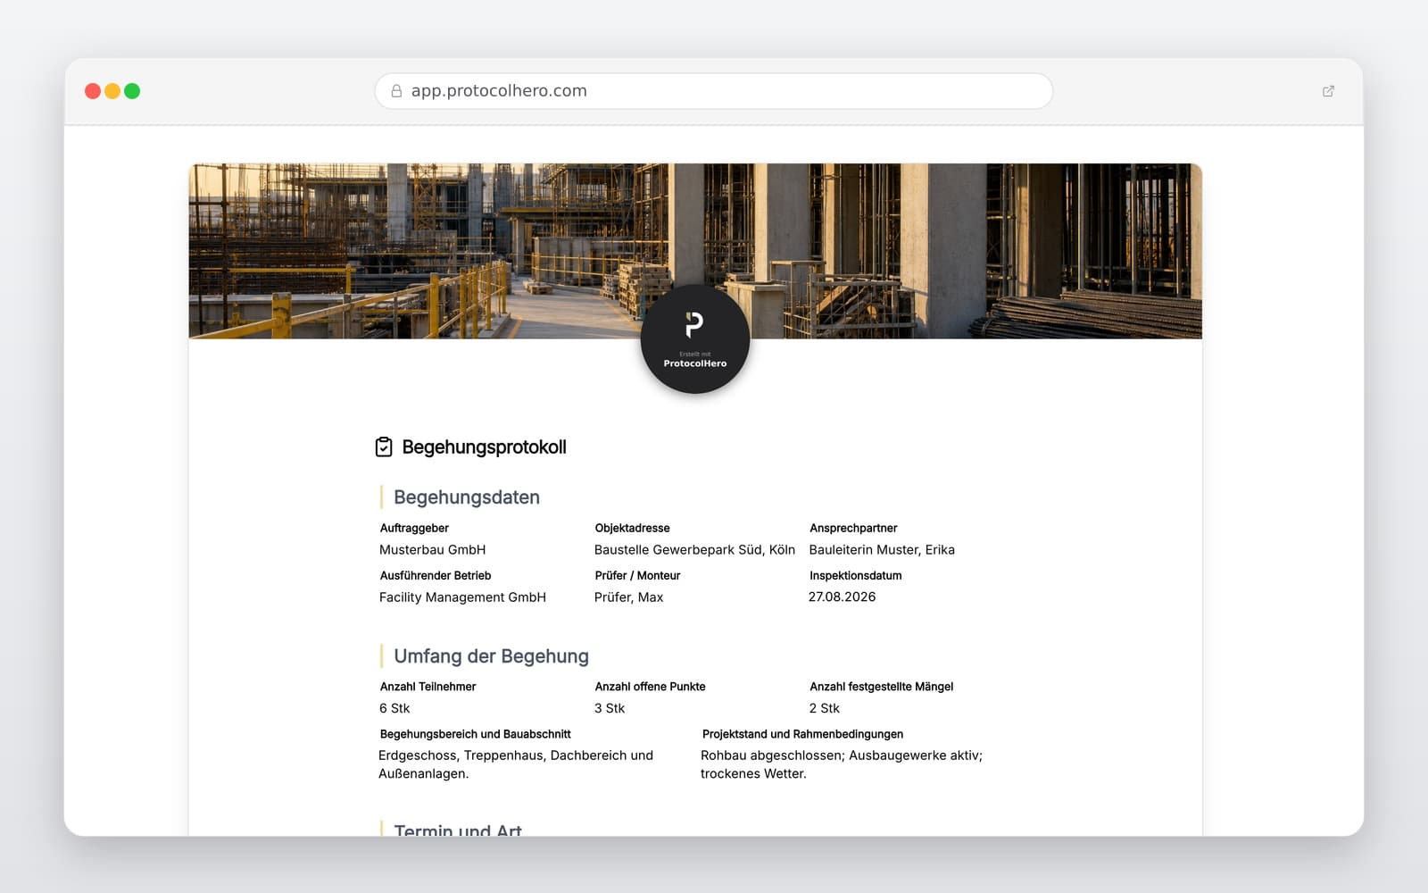Click the green maximize window dot
Viewport: 1428px width, 893px height.
point(132,91)
